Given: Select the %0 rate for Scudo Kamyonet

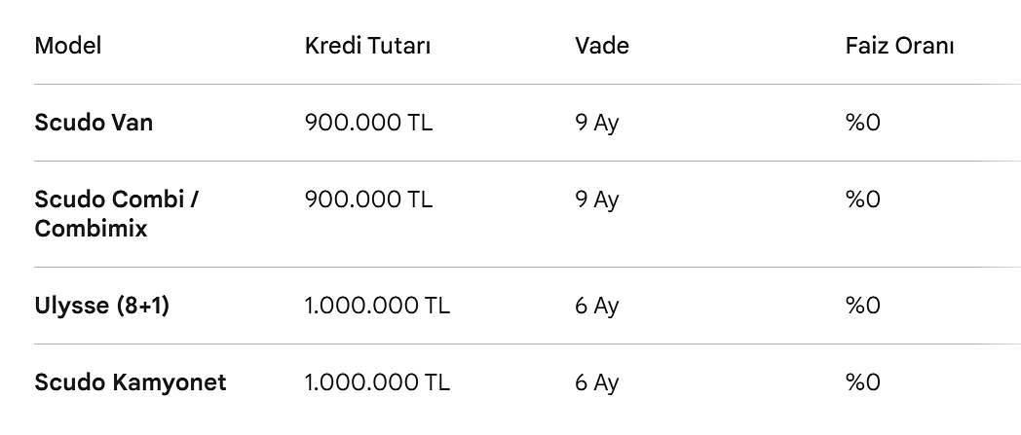Looking at the screenshot, I should coord(863,382).
